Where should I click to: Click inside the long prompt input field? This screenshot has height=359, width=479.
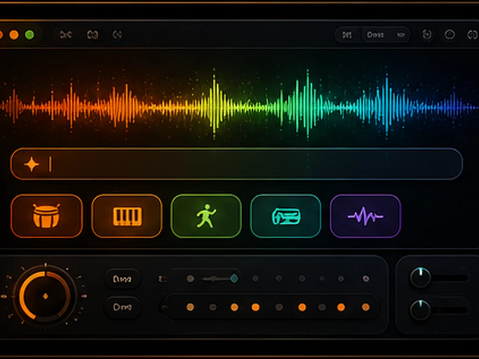pyautogui.click(x=236, y=164)
